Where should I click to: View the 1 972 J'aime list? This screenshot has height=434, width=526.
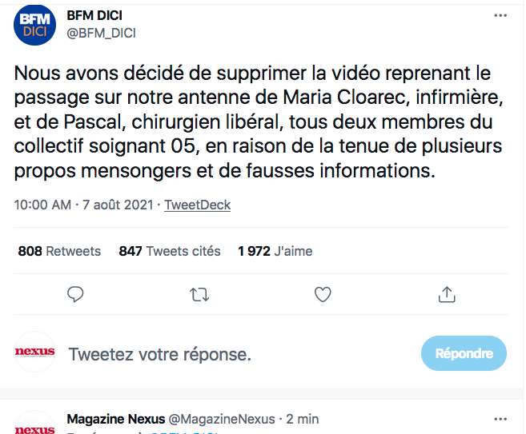coord(275,251)
